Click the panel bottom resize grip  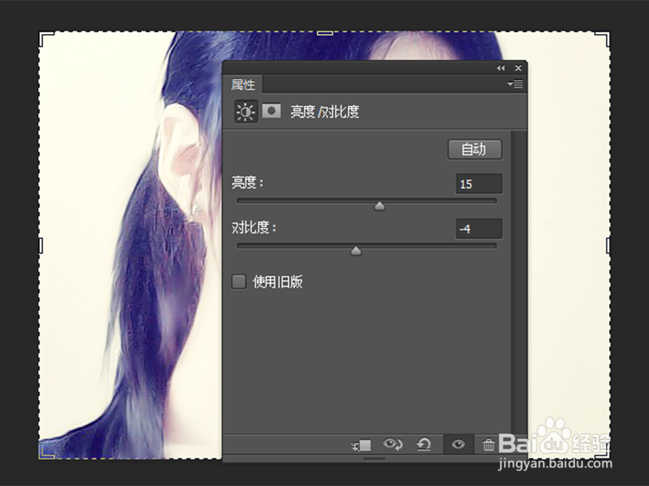pyautogui.click(x=374, y=458)
